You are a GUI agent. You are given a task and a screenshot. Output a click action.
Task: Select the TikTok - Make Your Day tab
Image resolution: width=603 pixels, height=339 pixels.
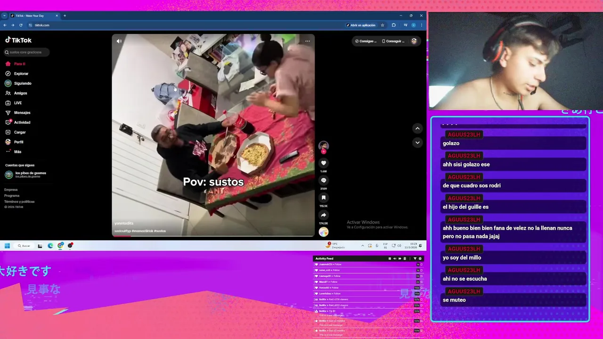pos(34,16)
